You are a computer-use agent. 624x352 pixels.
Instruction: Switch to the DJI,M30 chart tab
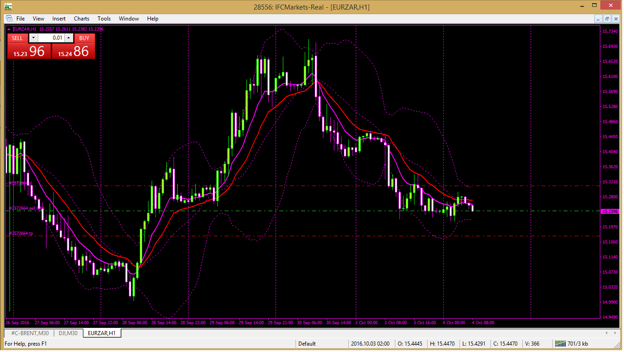click(68, 333)
